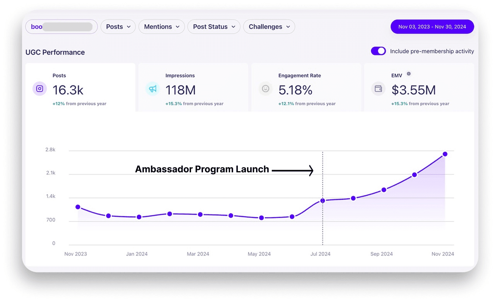This screenshot has width=495, height=301.
Task: Click the Instagram icon on the Posts card
Action: pyautogui.click(x=39, y=88)
